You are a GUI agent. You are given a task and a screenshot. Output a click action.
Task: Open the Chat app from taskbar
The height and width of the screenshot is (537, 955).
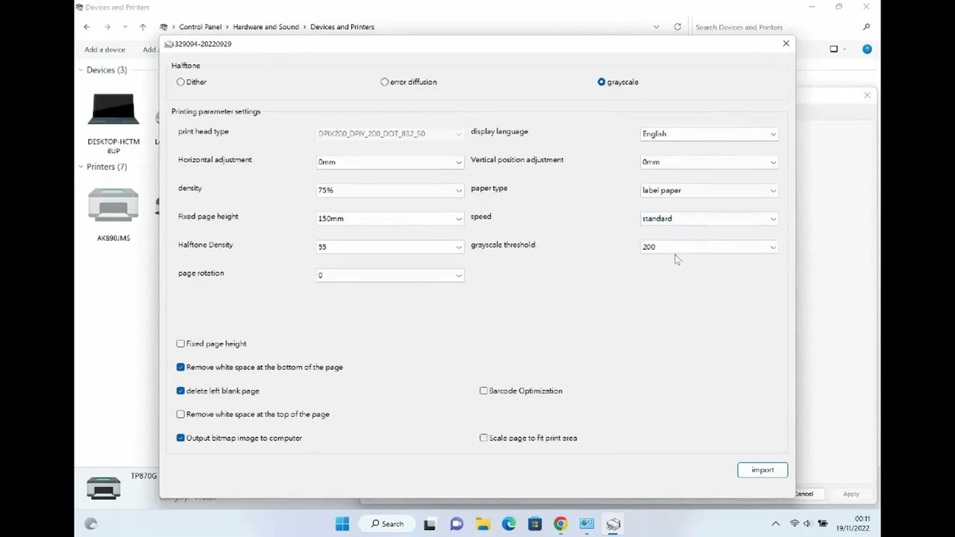457,524
